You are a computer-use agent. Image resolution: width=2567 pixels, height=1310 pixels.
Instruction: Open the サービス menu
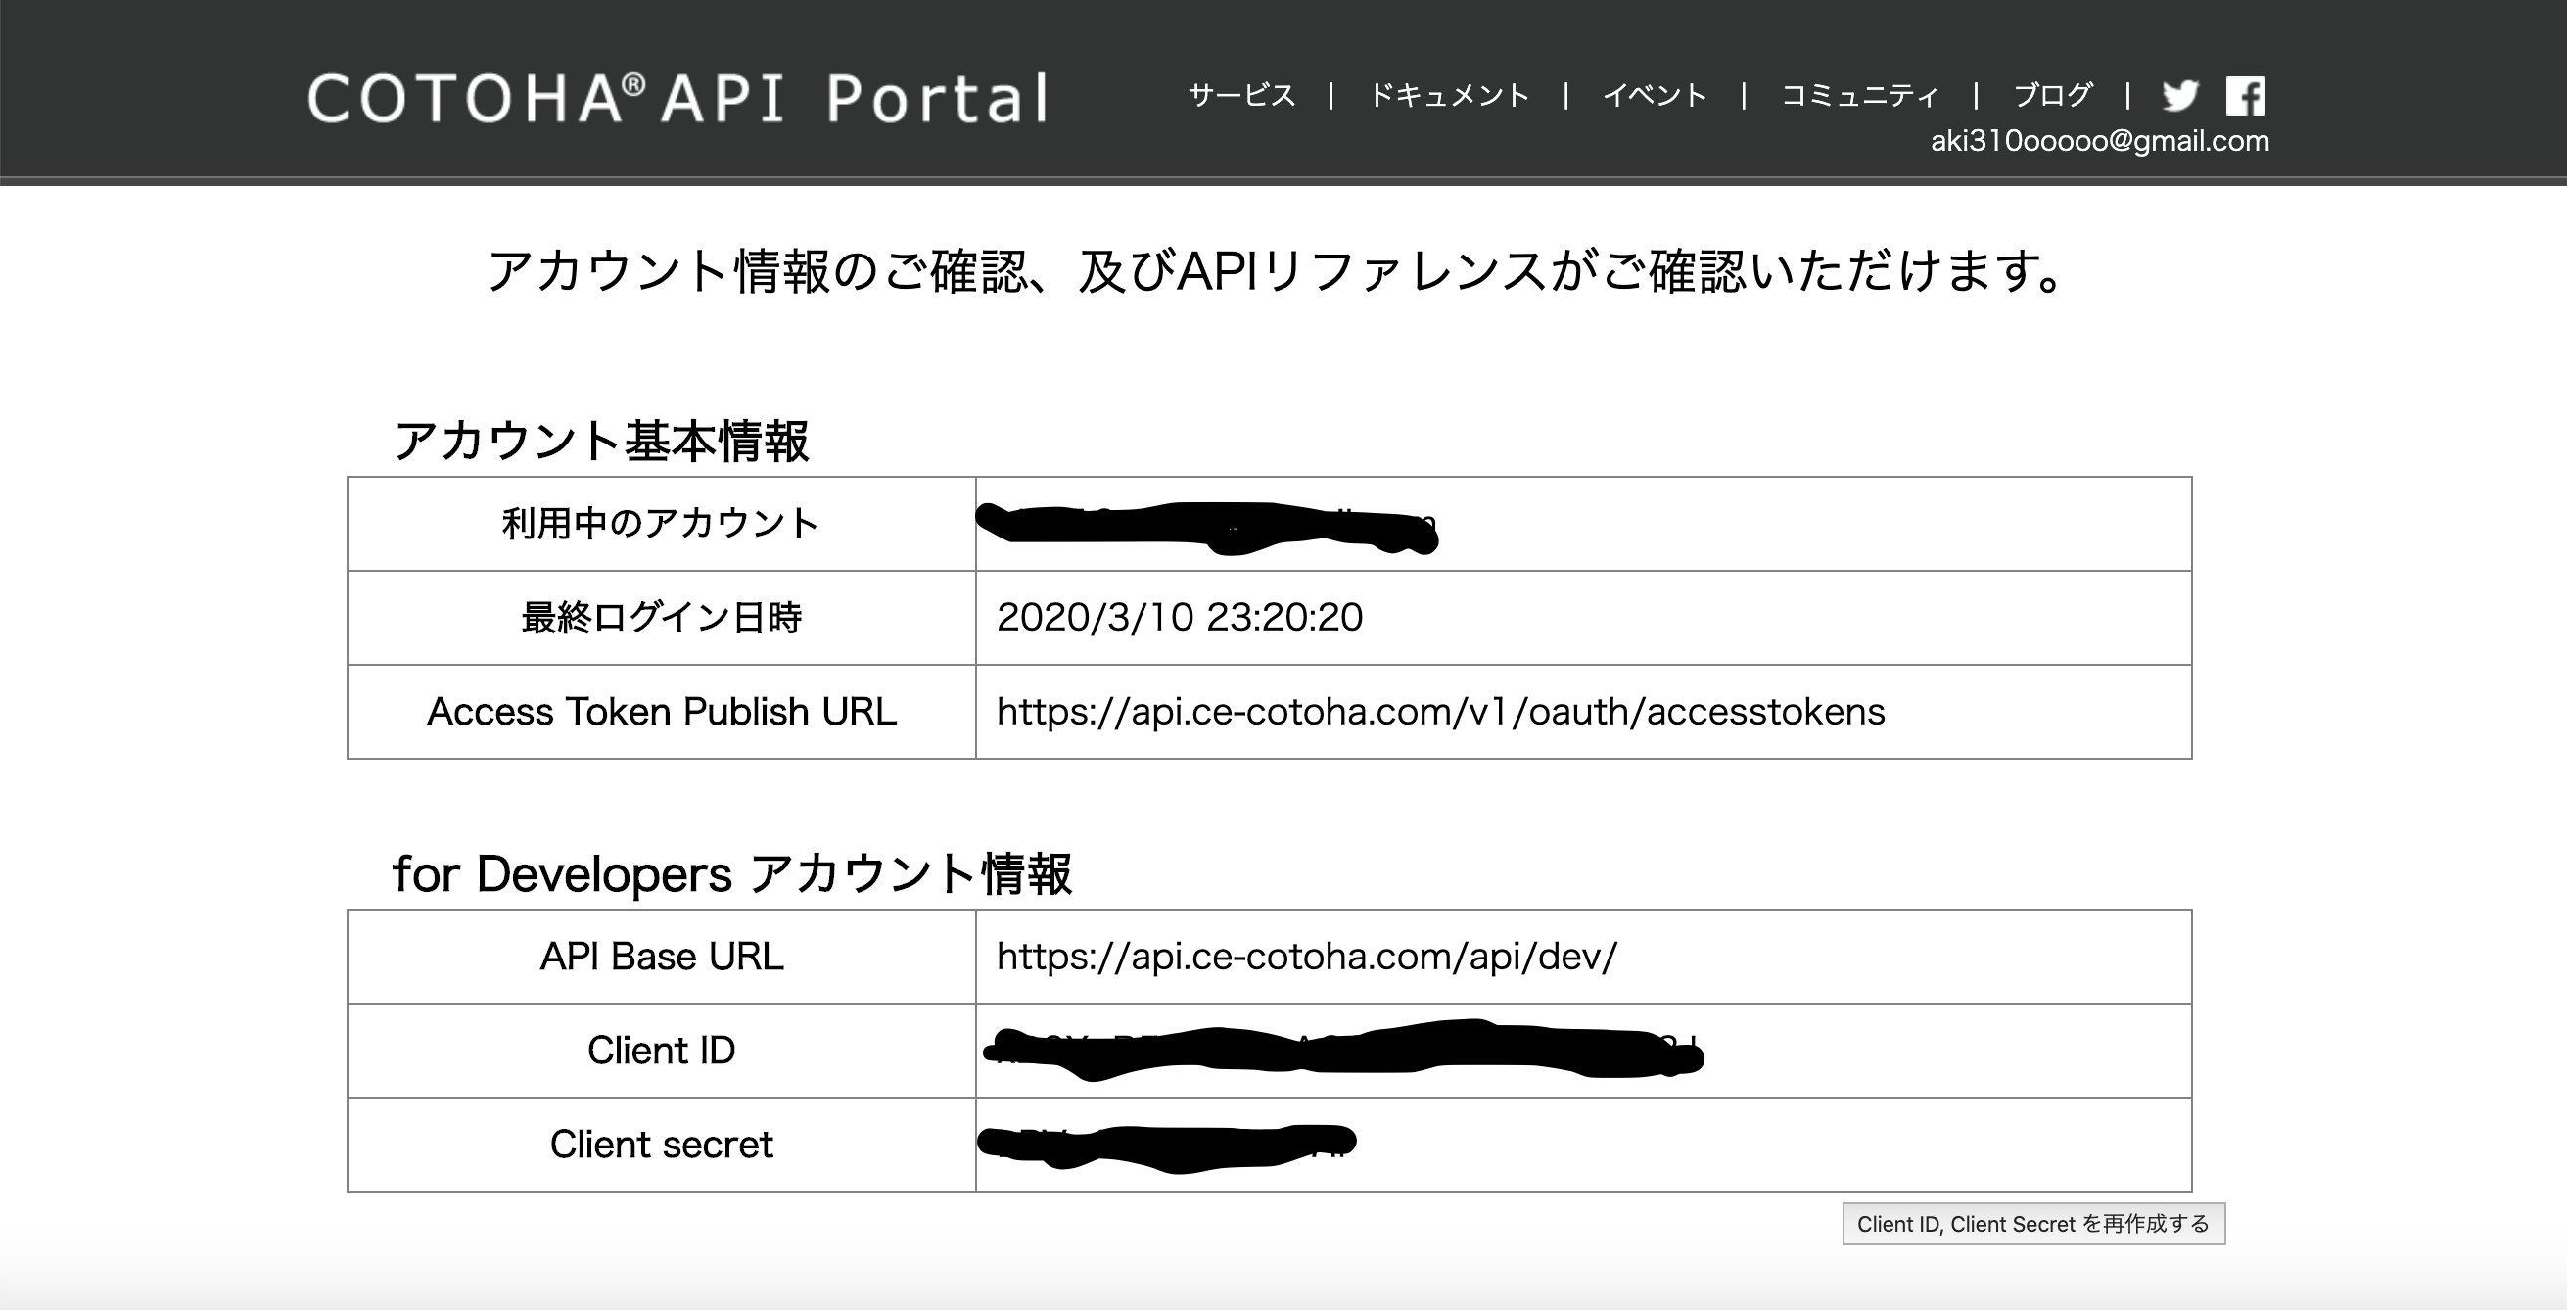[x=1241, y=96]
